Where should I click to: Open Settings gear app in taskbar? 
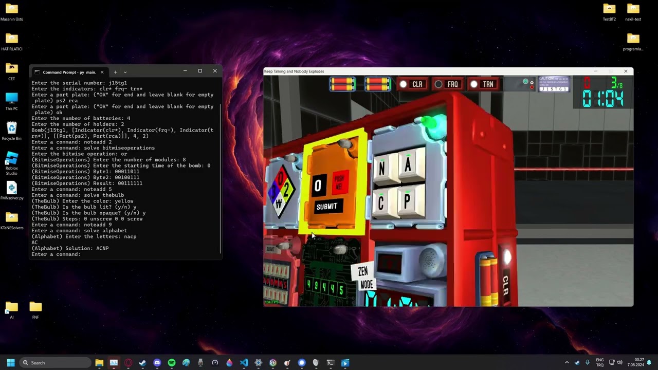click(x=258, y=363)
